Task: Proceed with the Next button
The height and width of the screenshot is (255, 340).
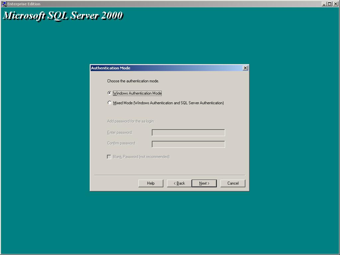Action: [204, 183]
